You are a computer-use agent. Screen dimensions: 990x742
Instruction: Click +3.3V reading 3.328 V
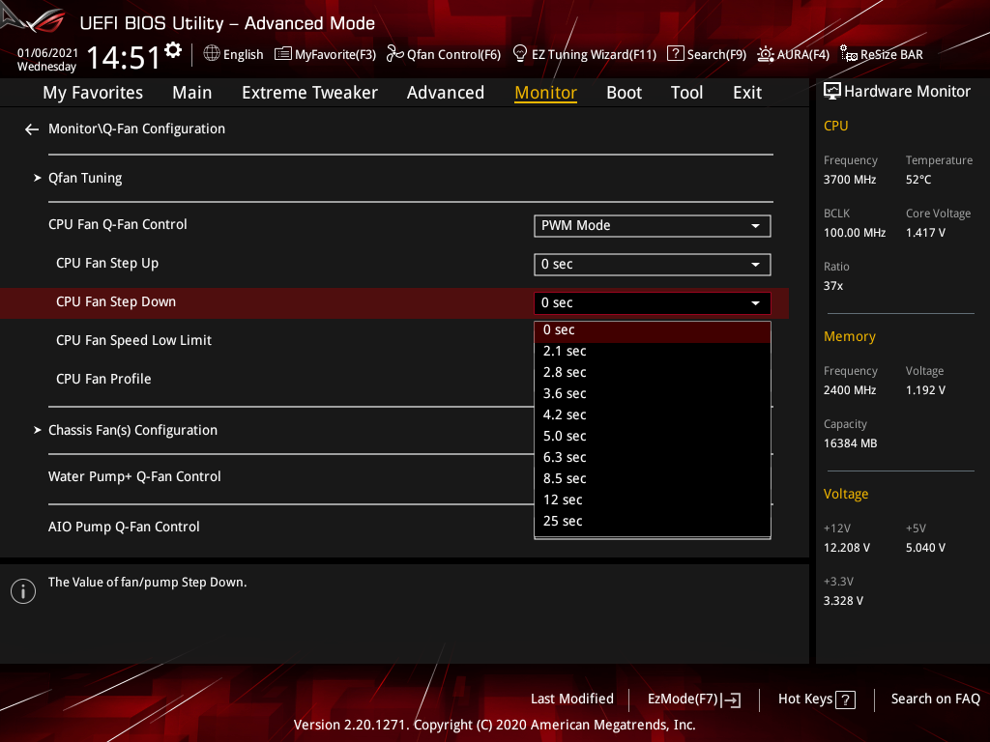843,601
